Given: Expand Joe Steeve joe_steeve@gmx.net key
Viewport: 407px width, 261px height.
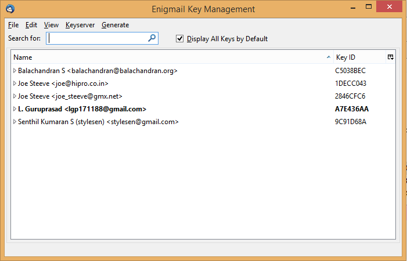Looking at the screenshot, I should click(x=15, y=96).
